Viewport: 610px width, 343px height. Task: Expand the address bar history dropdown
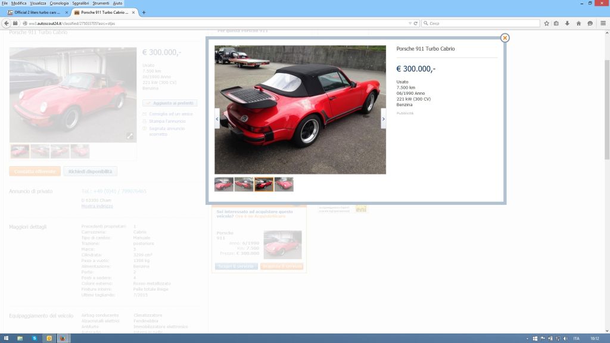point(410,23)
